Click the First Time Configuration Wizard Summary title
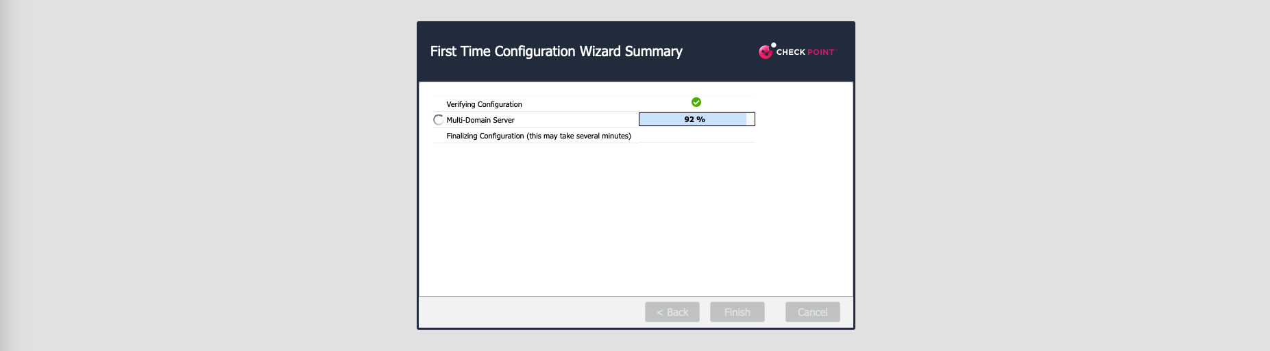This screenshot has height=351, width=1270. click(x=556, y=51)
